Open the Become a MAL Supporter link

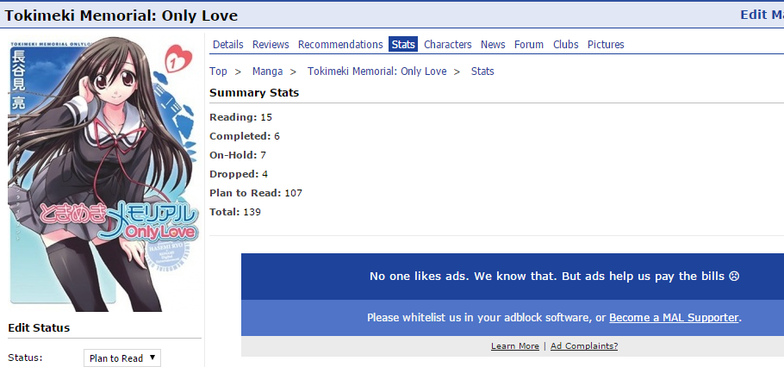(x=674, y=318)
